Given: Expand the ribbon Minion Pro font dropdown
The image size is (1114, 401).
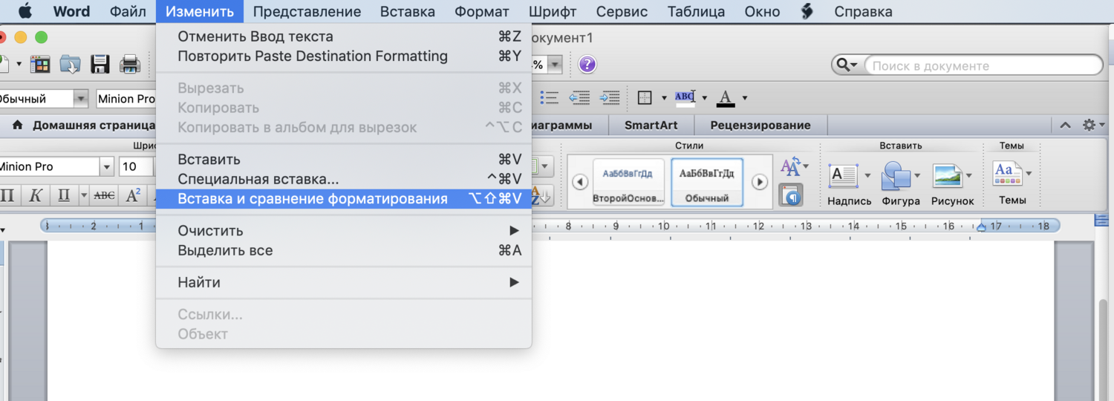Looking at the screenshot, I should pyautogui.click(x=106, y=166).
